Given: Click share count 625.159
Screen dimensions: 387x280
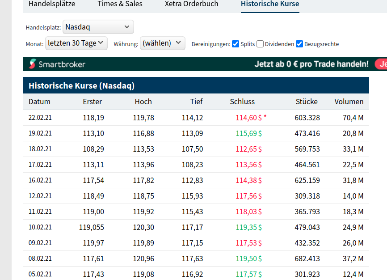Looking at the screenshot, I should [307, 180].
